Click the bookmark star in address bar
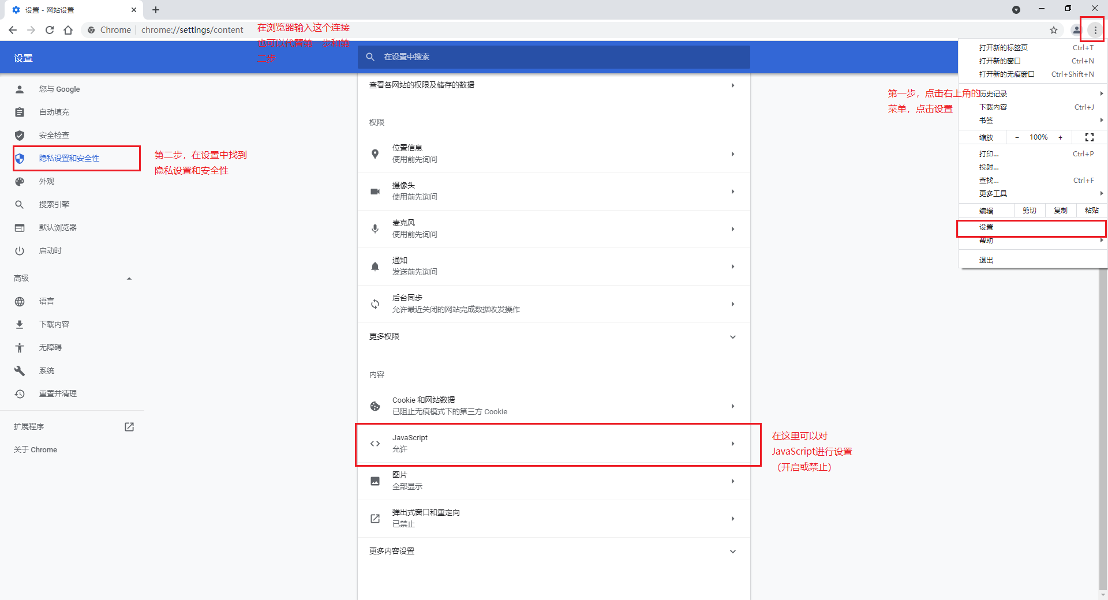This screenshot has height=600, width=1108. click(1054, 30)
